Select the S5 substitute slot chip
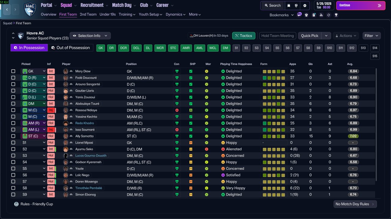Image resolution: width=391 pixels, height=219 pixels. coord(277,48)
